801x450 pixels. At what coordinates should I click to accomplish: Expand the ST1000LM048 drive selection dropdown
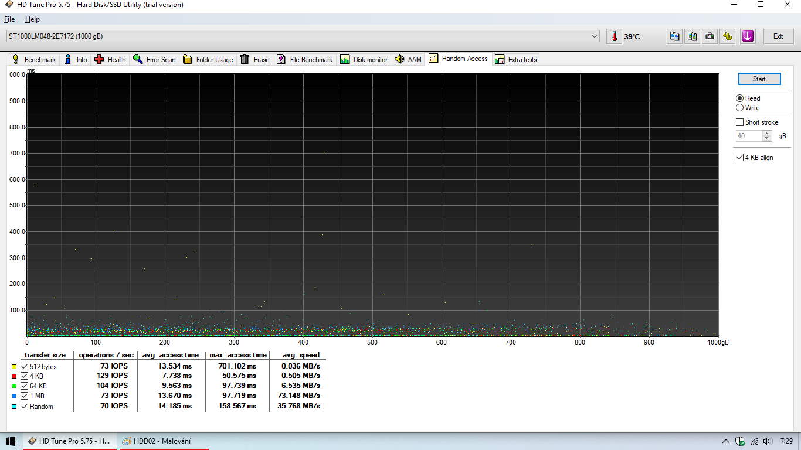[x=595, y=36]
